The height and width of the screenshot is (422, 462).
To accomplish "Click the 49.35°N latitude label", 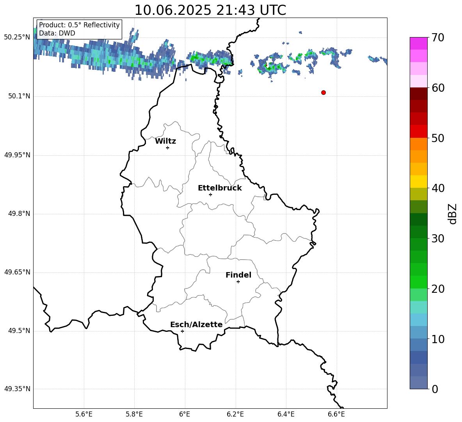I will click(x=17, y=389).
